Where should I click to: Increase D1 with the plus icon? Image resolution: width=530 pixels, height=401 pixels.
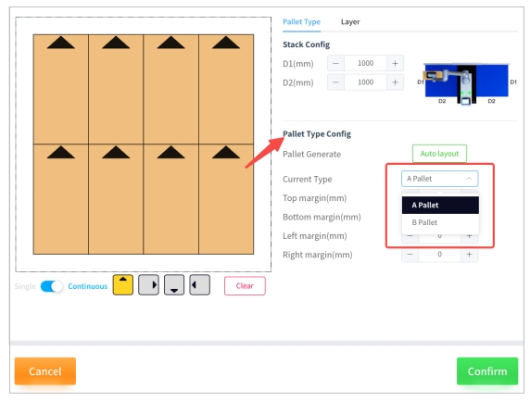pyautogui.click(x=395, y=63)
